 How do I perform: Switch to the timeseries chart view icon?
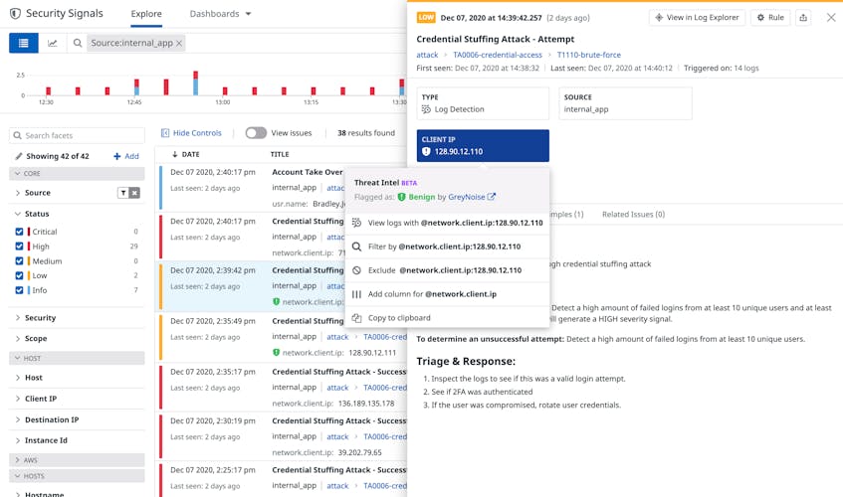52,43
